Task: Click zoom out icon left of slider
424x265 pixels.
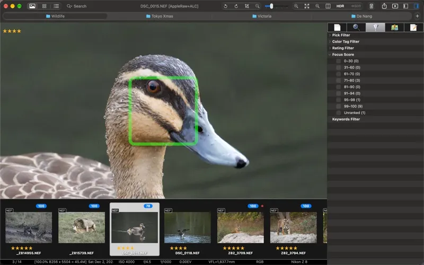Action: [x=257, y=6]
